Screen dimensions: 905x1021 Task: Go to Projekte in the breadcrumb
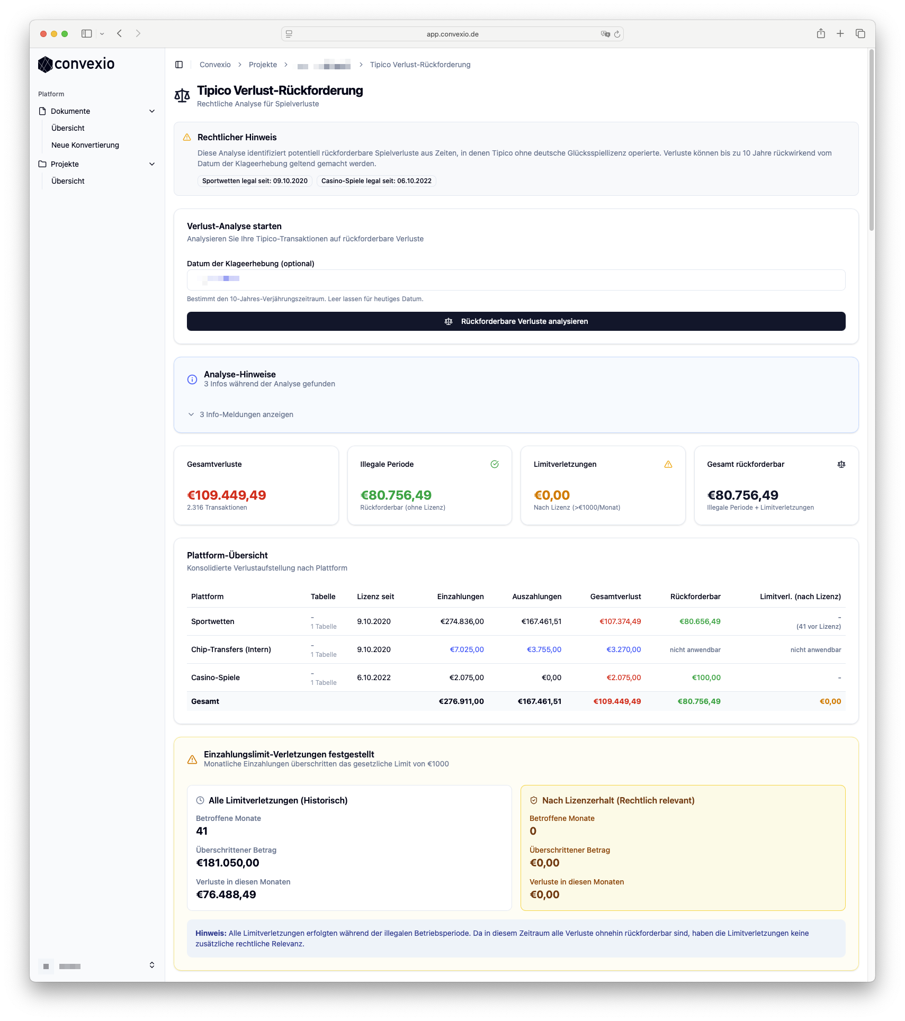click(x=263, y=65)
